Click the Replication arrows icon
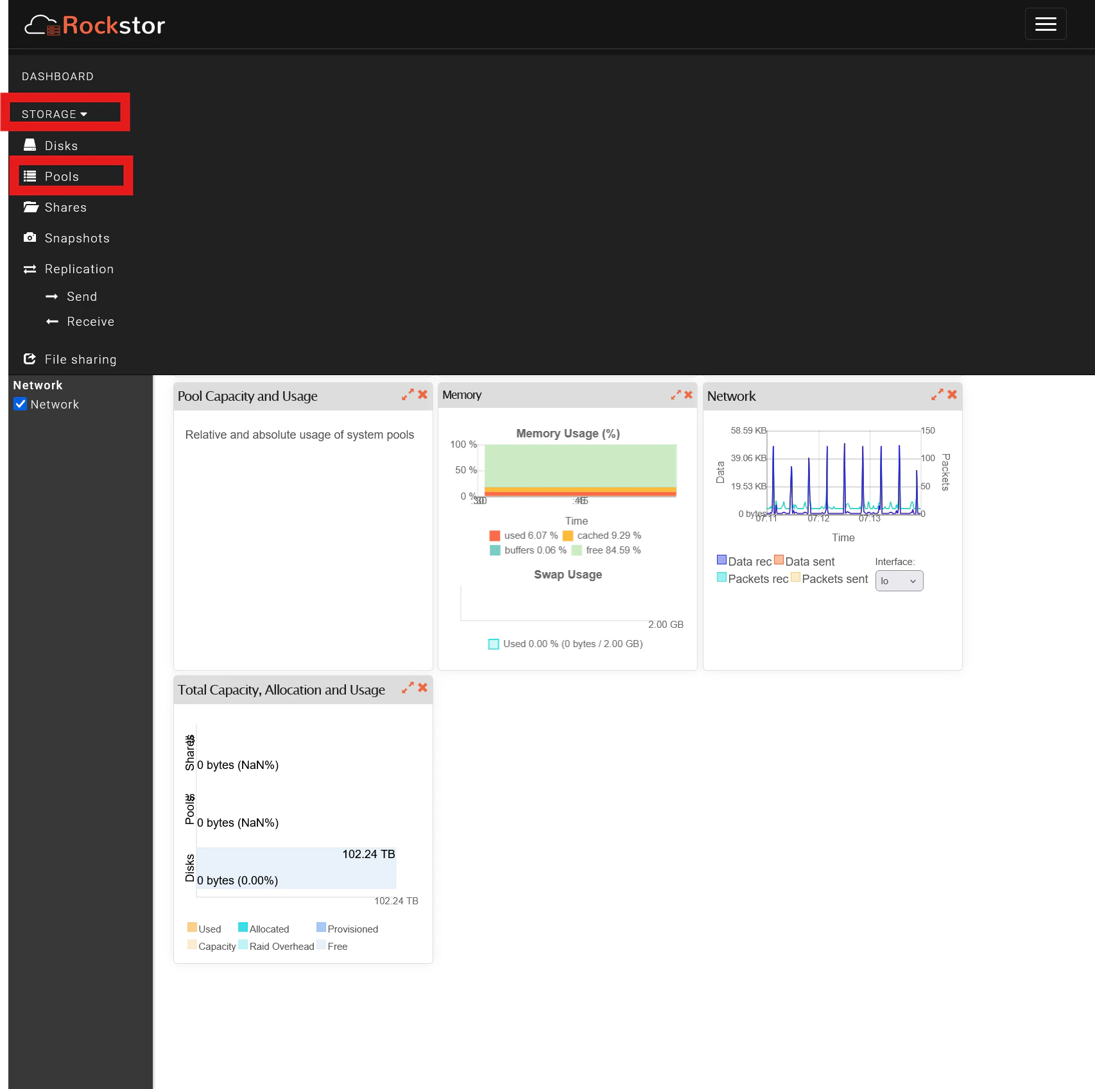Viewport: 1095px width, 1089px height. tap(30, 269)
